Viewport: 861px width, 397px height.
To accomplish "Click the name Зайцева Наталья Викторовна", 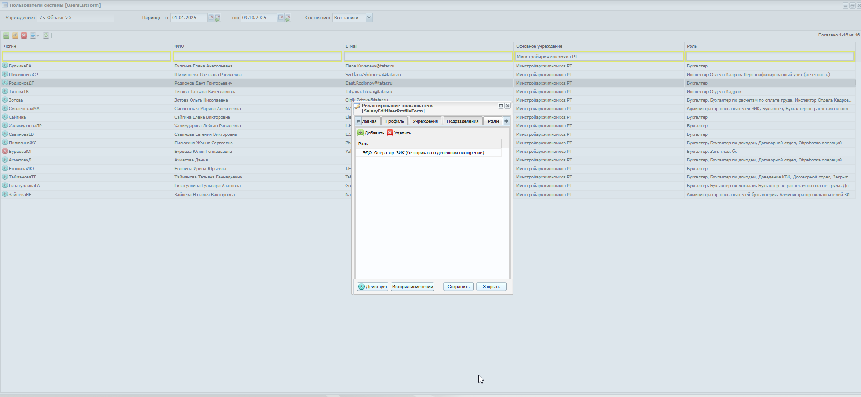I will point(205,195).
